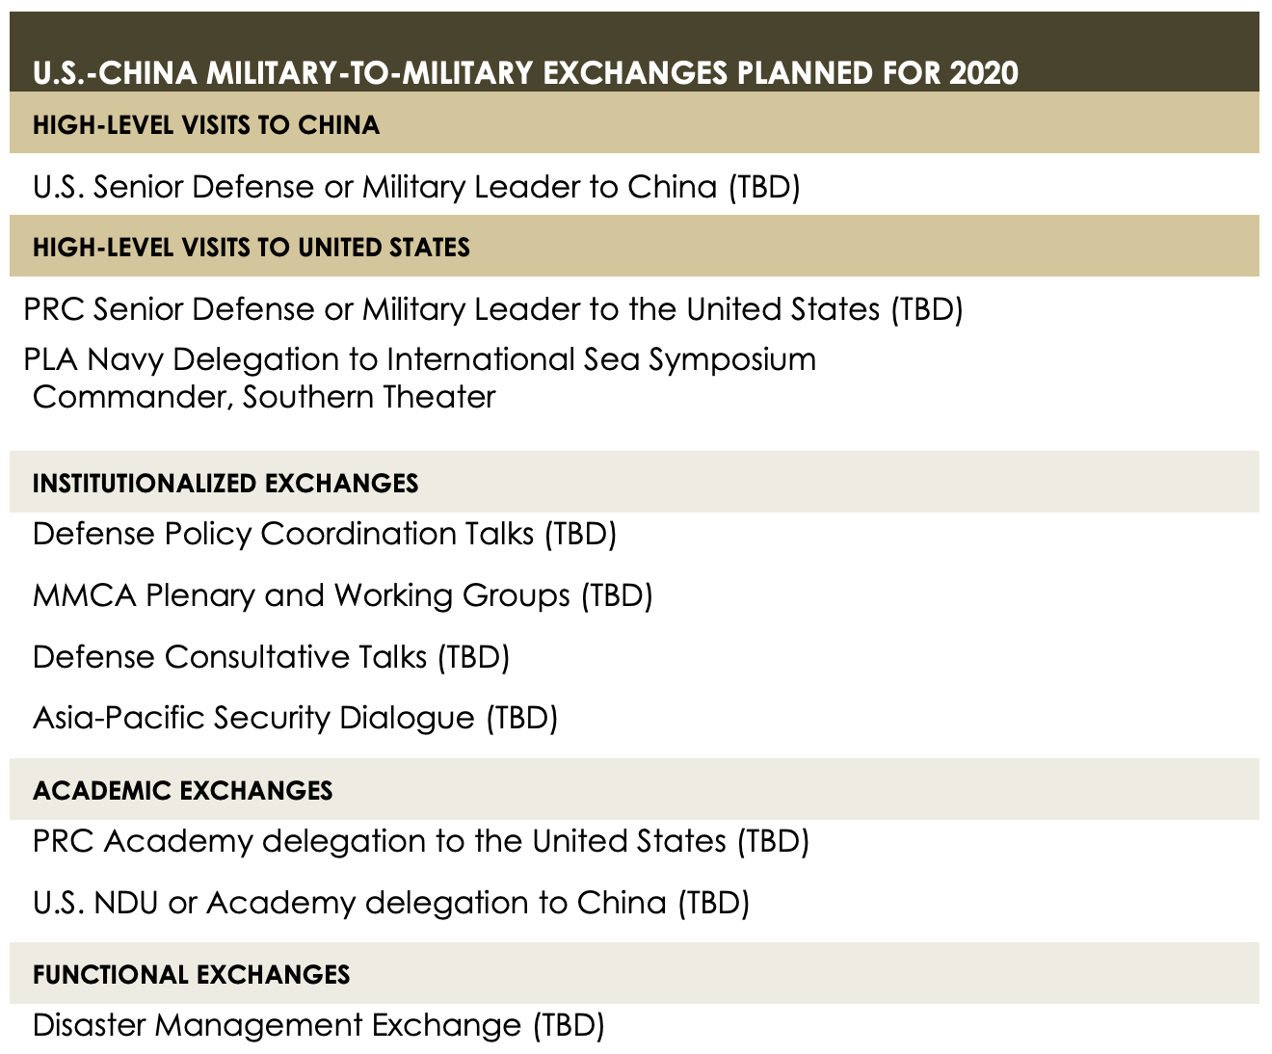1272x1054 pixels.
Task: Click PRC Senior Defense or Military Leader row
Action: pos(493,308)
